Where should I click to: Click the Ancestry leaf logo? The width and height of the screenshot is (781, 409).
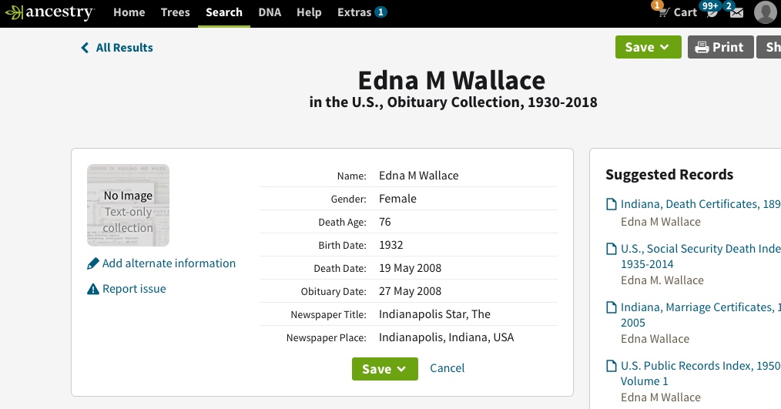14,12
